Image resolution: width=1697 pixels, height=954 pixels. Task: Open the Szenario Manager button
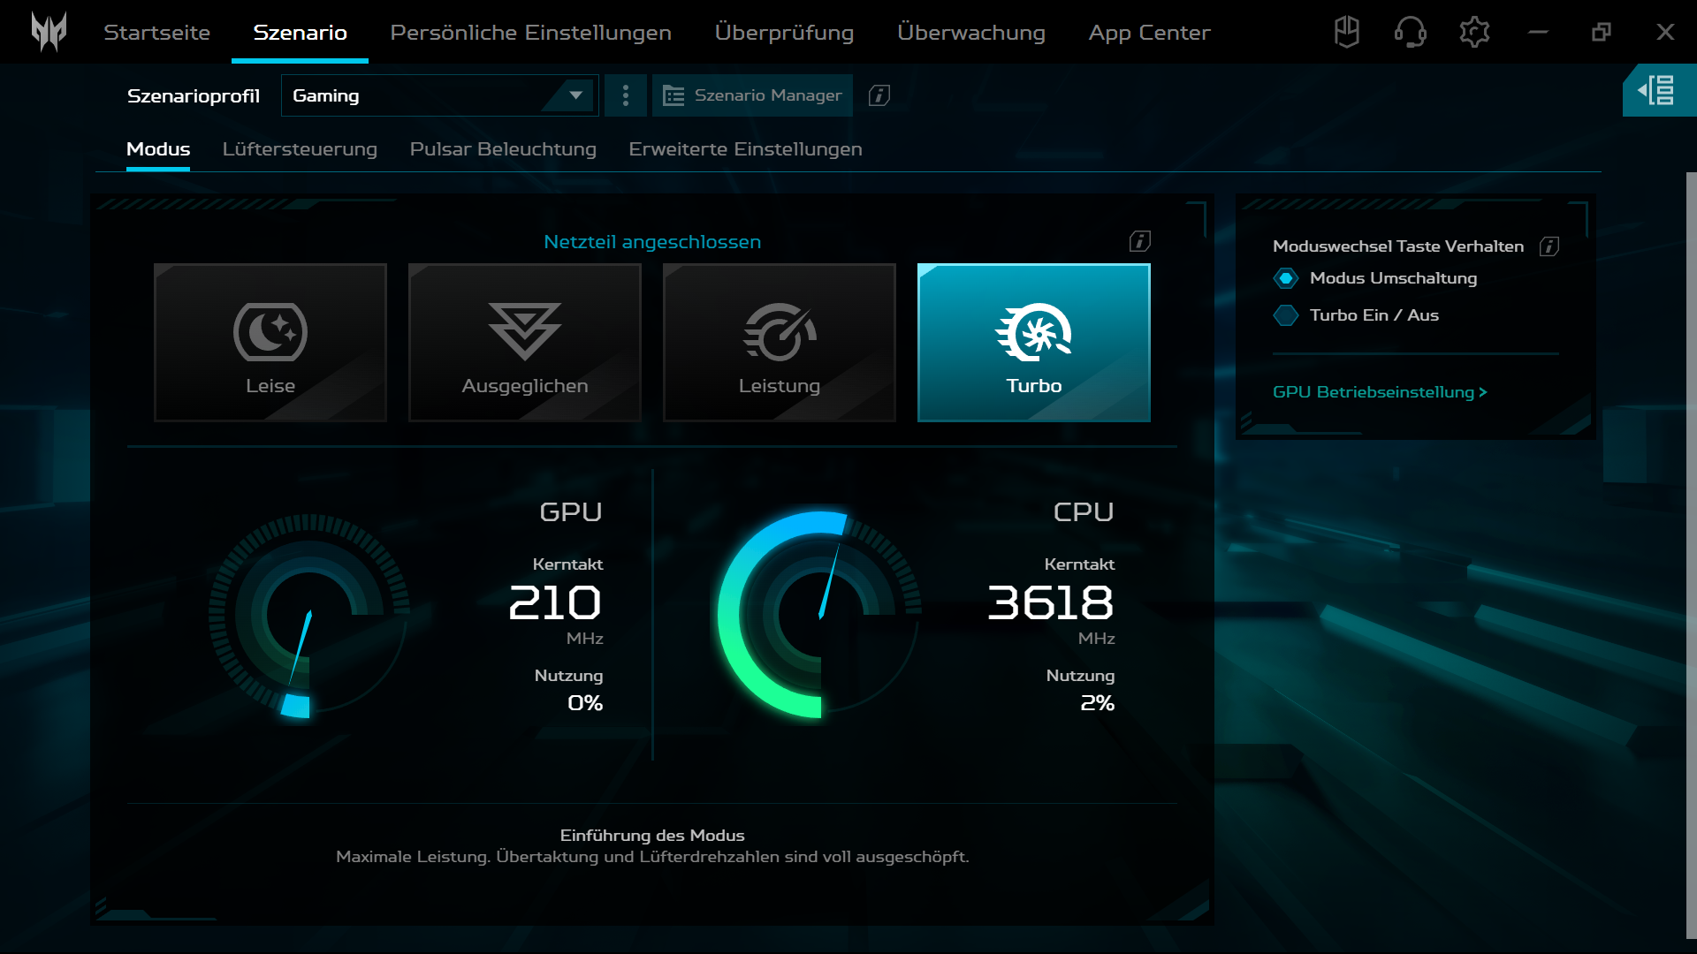point(752,95)
